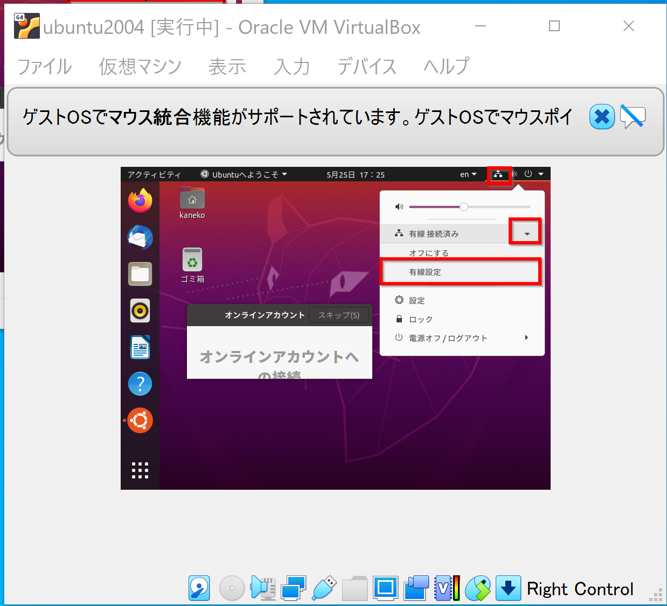
Task: Open the 表示 menu
Action: tap(227, 67)
